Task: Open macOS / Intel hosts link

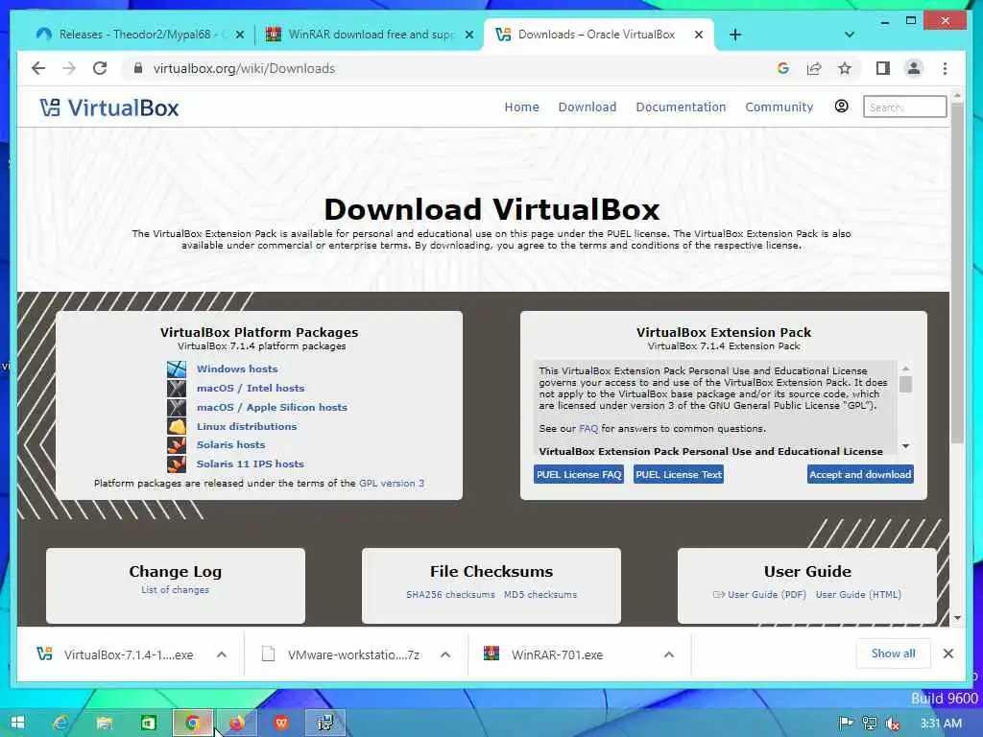Action: (251, 388)
